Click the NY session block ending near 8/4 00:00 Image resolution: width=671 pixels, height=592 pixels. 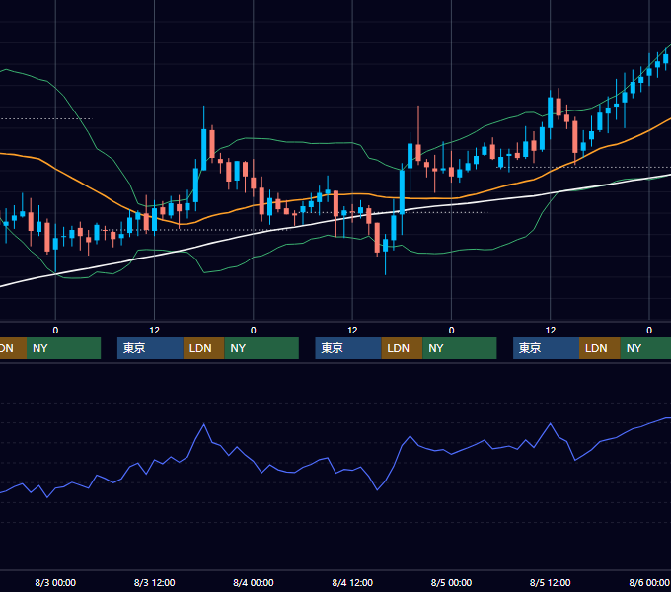pyautogui.click(x=261, y=348)
